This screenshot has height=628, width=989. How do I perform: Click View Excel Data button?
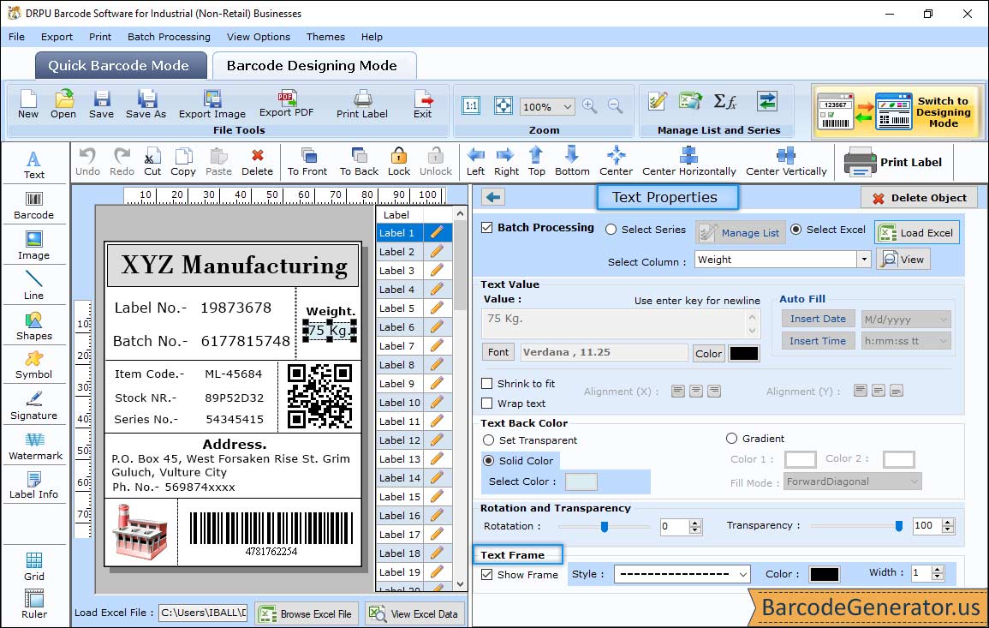[415, 613]
